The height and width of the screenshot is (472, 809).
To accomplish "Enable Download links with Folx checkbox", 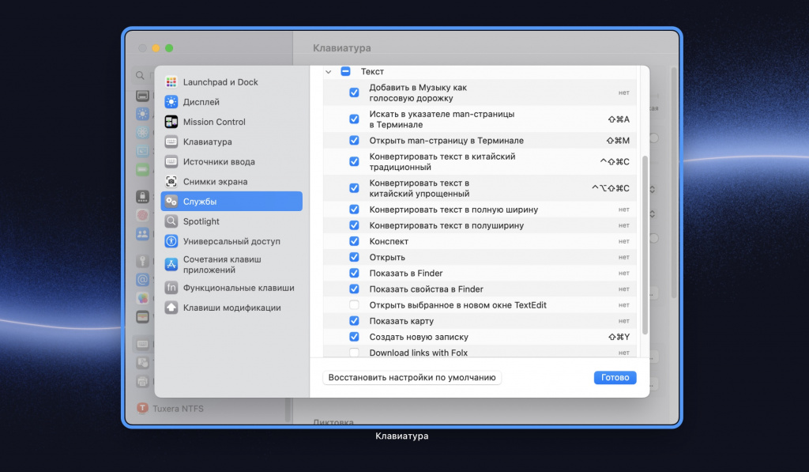I will 354,353.
